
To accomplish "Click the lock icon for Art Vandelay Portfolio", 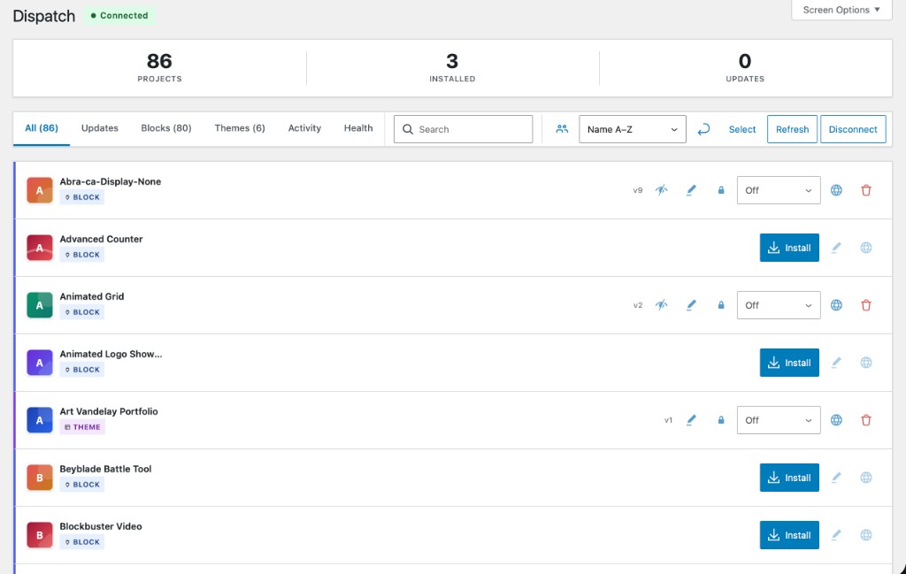I will (x=721, y=420).
